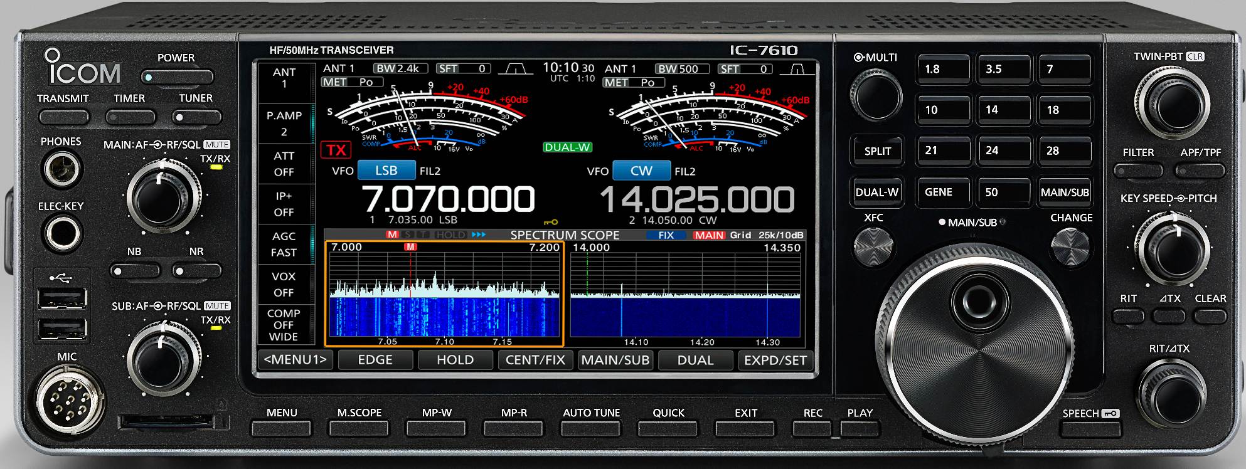This screenshot has width=1246, height=469.
Task: Tap the DUAL scope key
Action: [x=695, y=360]
